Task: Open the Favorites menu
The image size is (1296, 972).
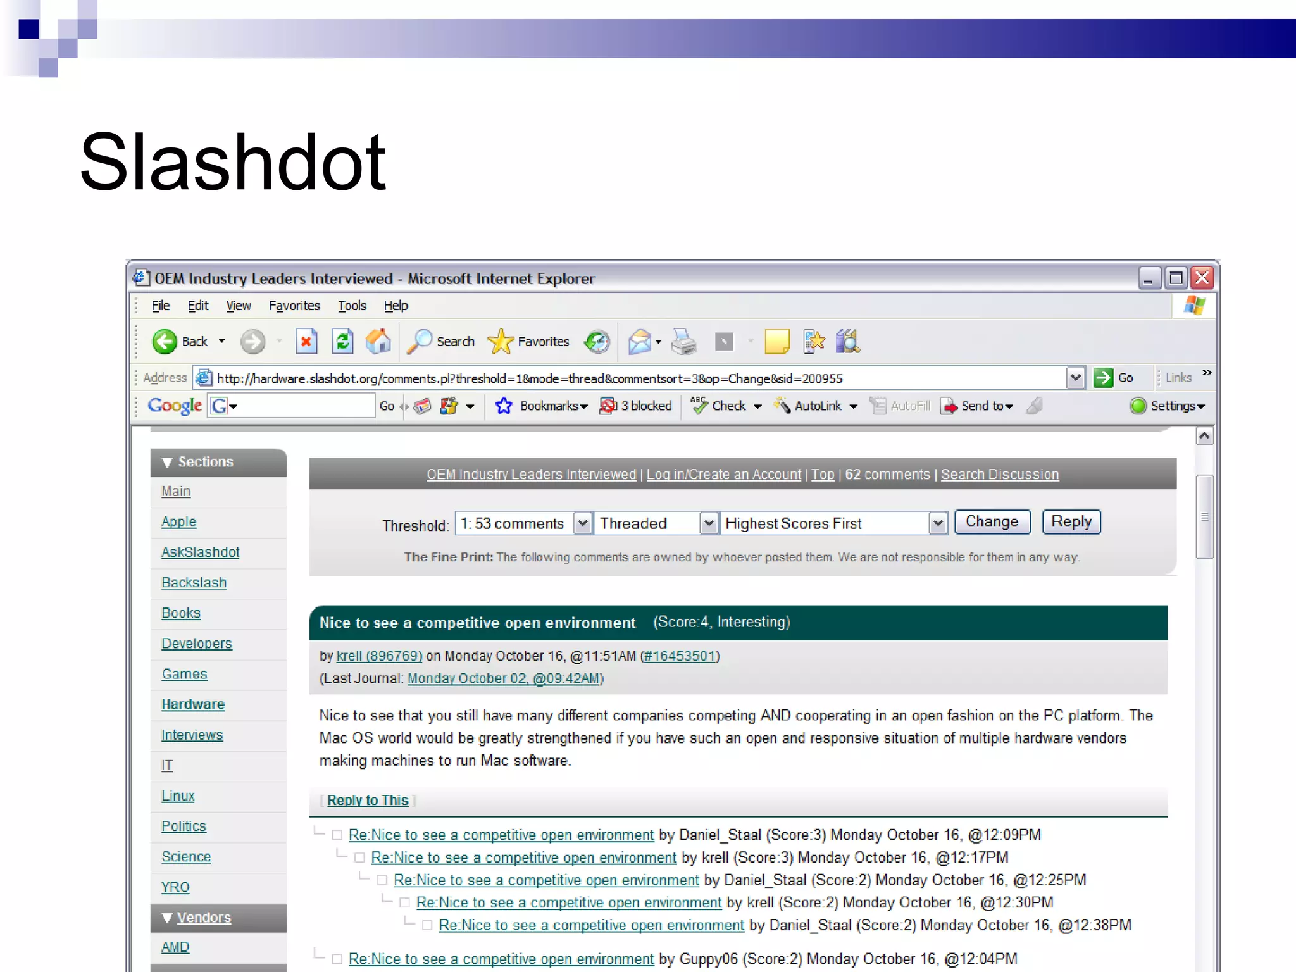Action: (x=294, y=306)
